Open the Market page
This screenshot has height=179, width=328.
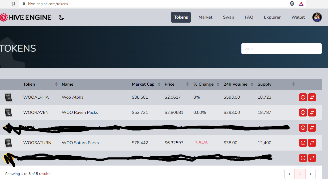206,17
